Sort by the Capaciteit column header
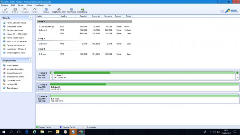This screenshot has height=135, width=240. click(83, 16)
